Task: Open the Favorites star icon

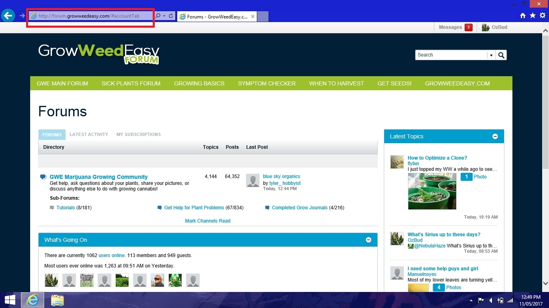Action: tap(533, 16)
